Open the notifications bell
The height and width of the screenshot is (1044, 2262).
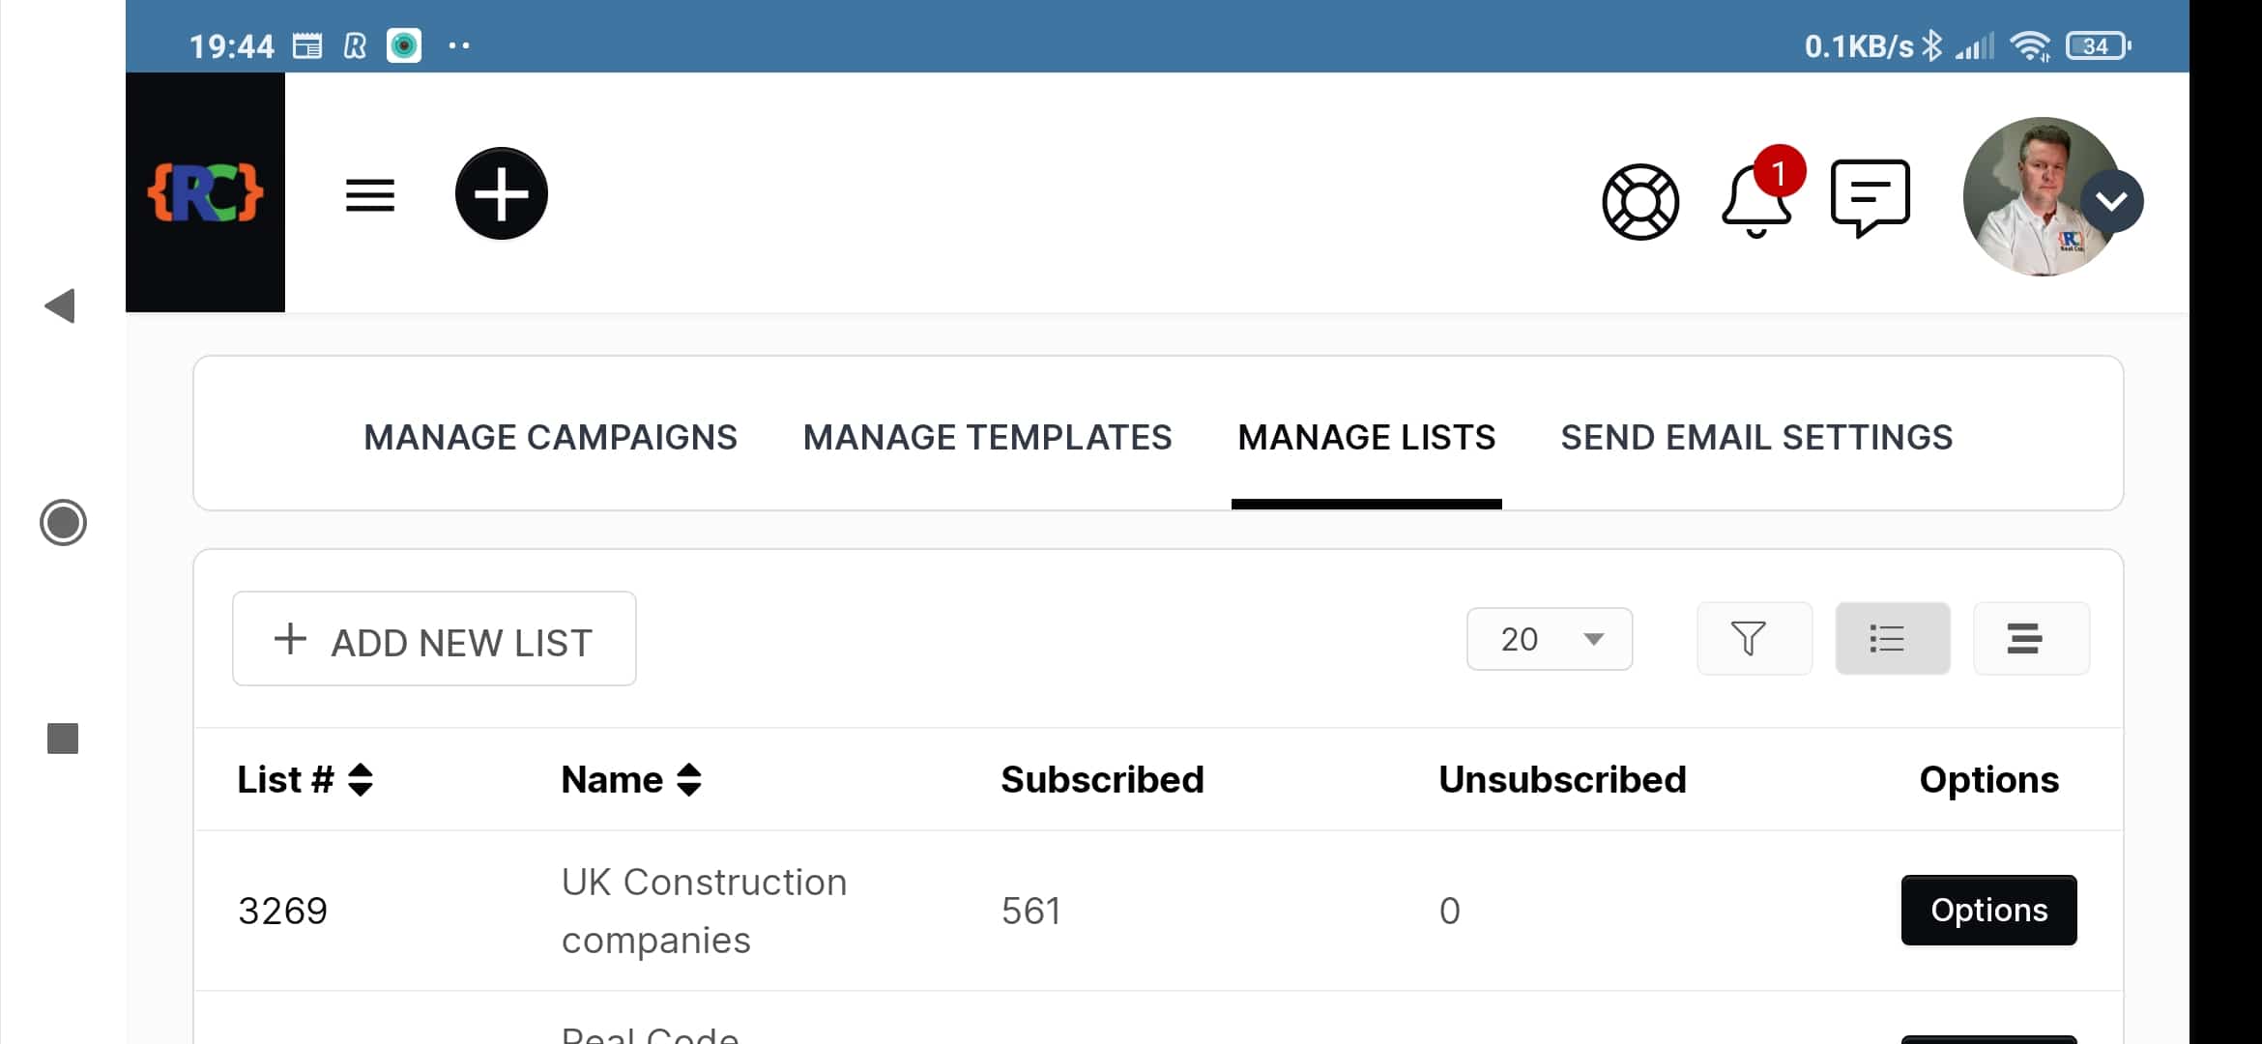[1756, 199]
